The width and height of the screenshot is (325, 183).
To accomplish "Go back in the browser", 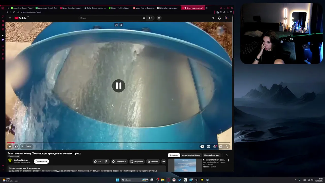I will [x=7, y=12].
